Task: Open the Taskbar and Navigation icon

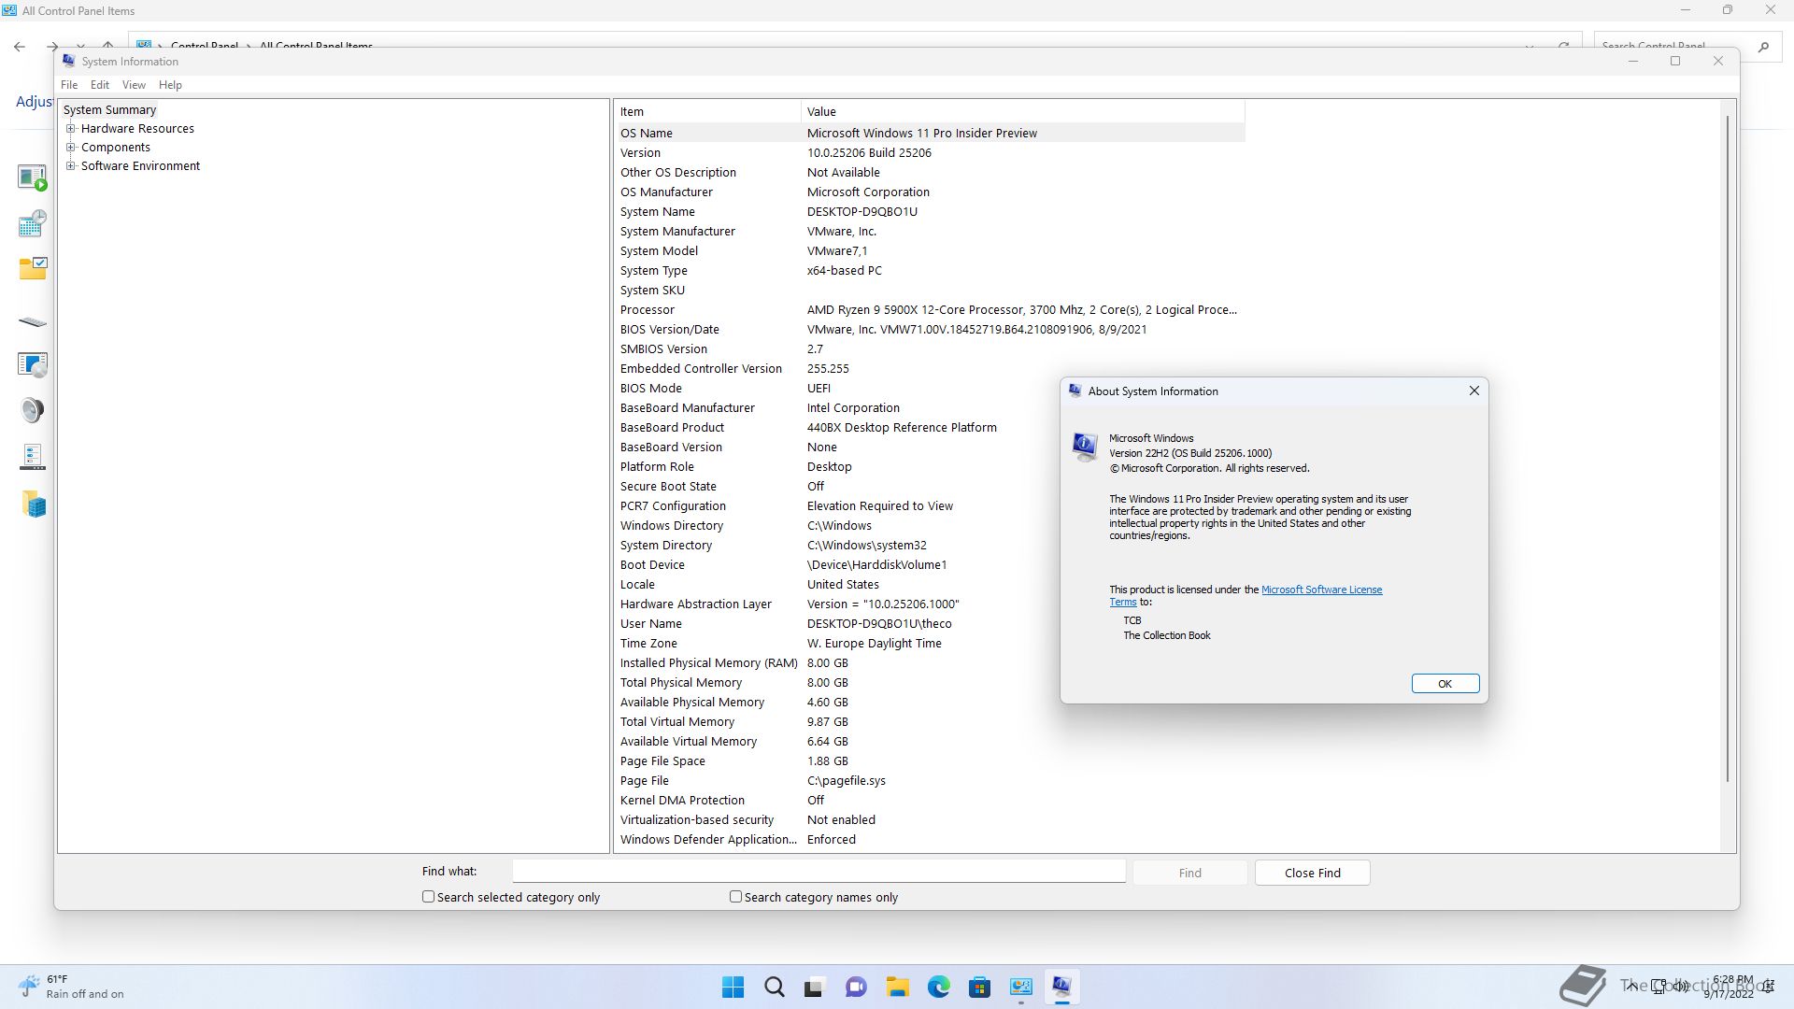Action: [33, 457]
